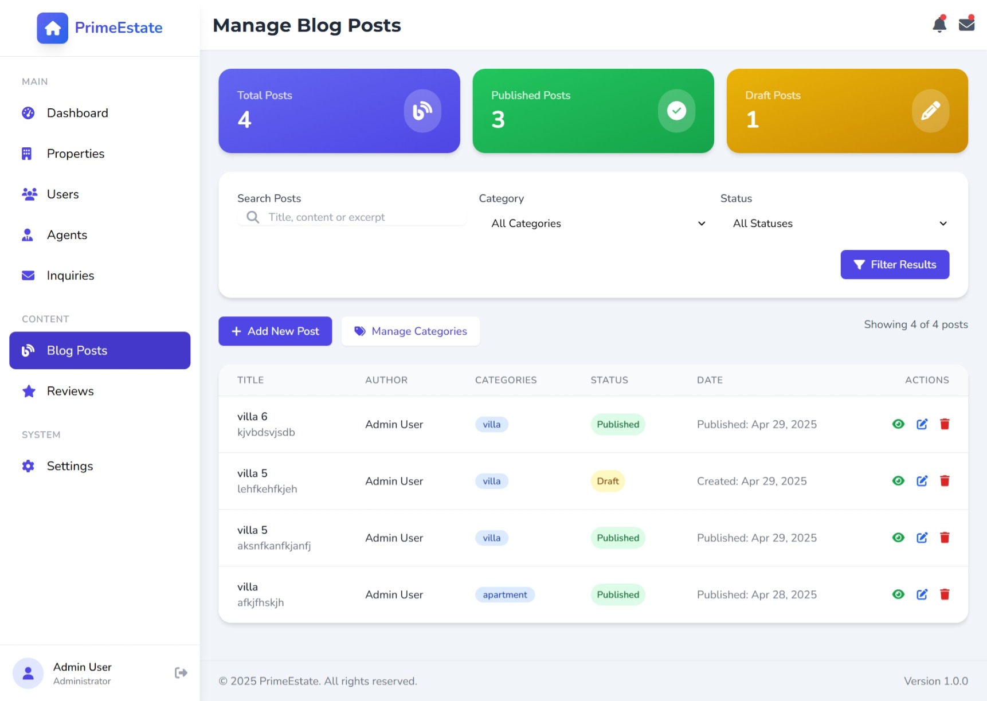The width and height of the screenshot is (987, 701).
Task: Open the notifications bell icon
Action: click(x=939, y=25)
